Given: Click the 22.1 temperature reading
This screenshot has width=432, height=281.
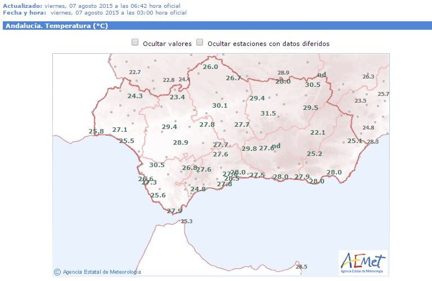Looking at the screenshot, I should (x=318, y=132).
